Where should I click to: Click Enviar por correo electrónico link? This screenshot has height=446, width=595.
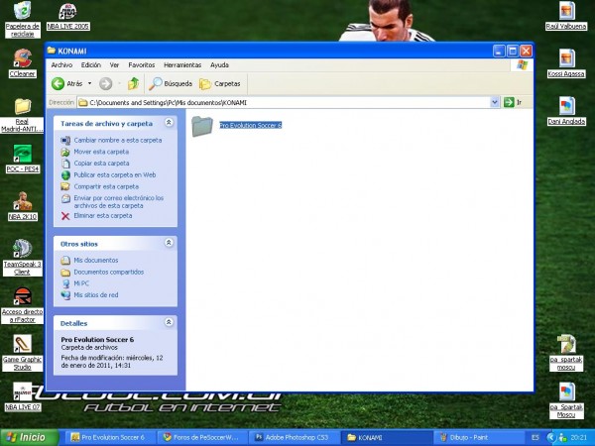click(118, 202)
